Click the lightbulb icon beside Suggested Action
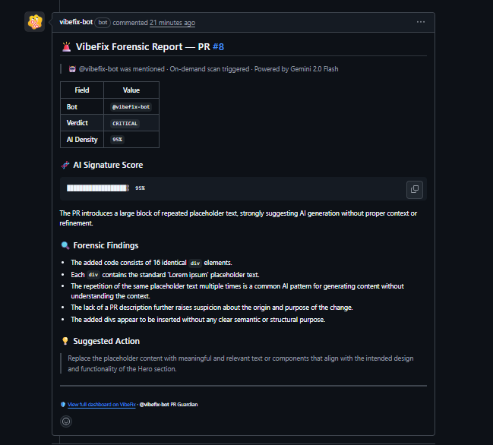The image size is (493, 445). point(65,341)
